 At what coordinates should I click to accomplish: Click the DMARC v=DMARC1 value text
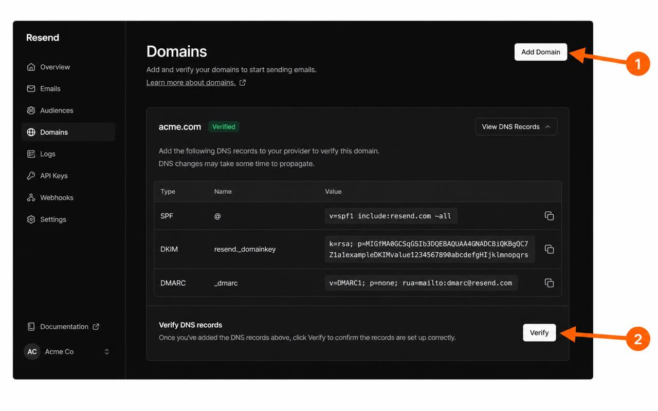421,283
